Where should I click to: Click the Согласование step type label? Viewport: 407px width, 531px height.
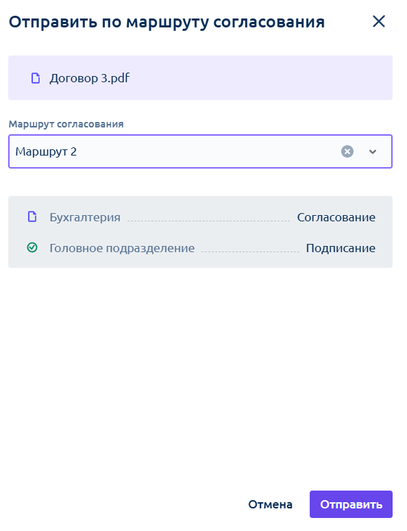(336, 217)
